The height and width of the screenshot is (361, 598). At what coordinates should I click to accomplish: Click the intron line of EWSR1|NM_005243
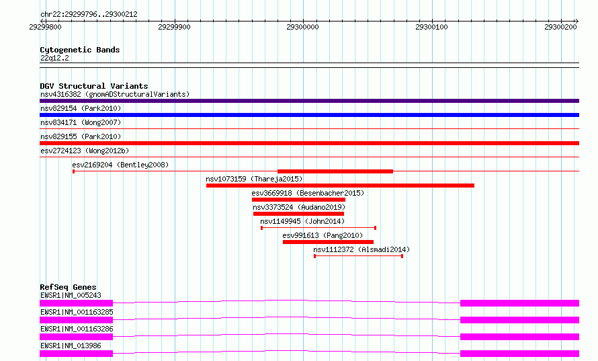coord(286,300)
